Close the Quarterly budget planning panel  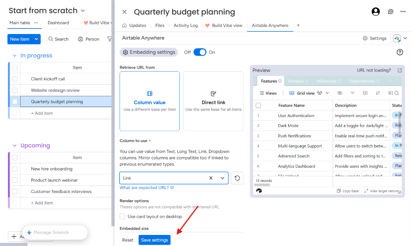(x=124, y=12)
